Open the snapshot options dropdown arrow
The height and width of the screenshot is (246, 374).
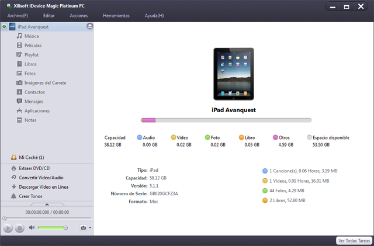[x=90, y=228]
